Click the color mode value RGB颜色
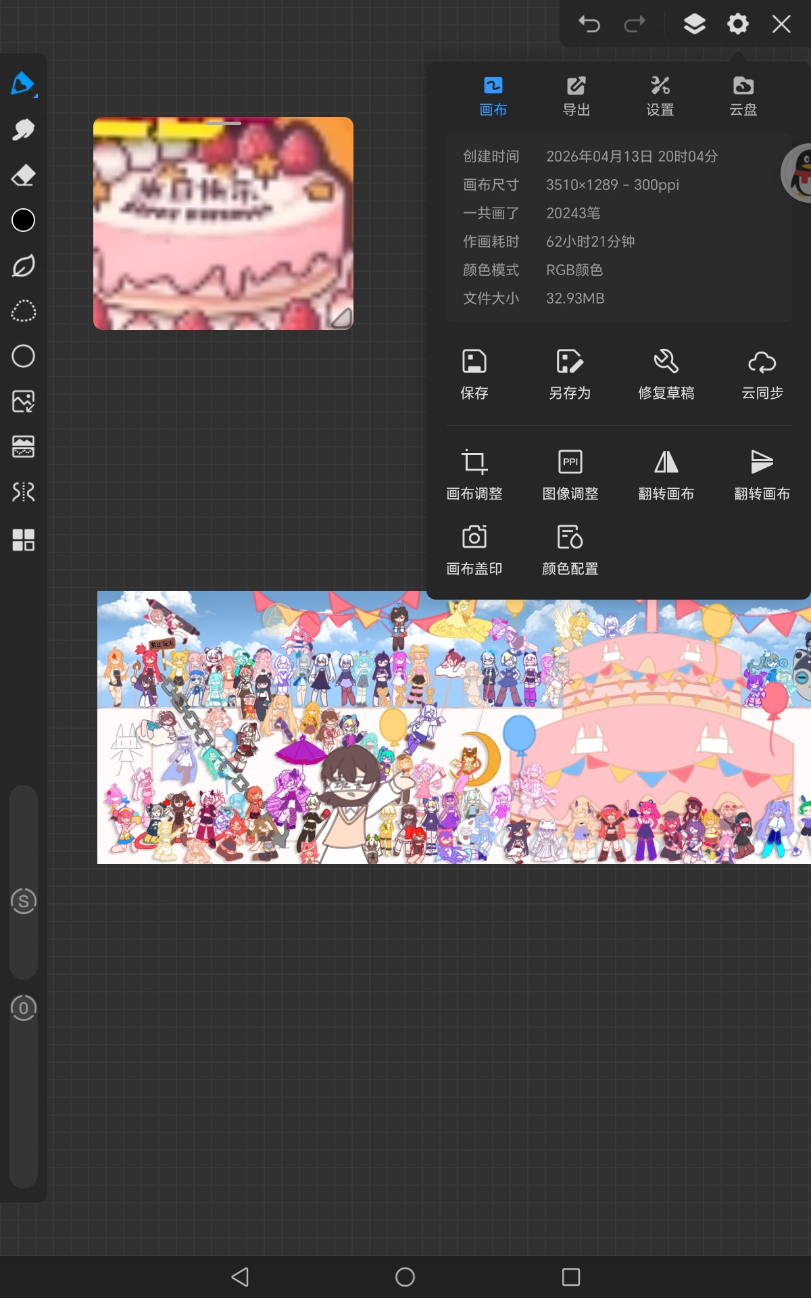 click(574, 270)
